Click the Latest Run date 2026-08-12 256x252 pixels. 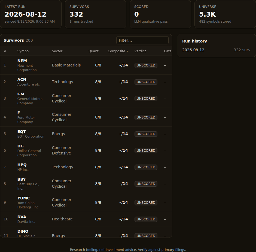[26, 14]
